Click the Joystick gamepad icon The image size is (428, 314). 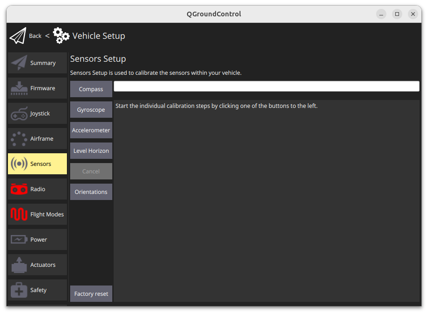(19, 114)
